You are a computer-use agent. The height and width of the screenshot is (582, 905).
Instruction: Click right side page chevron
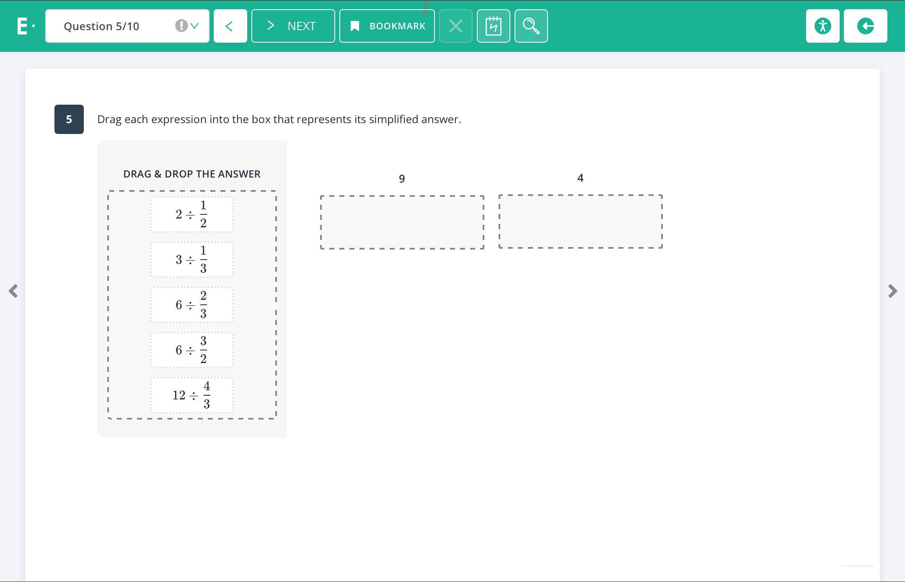(x=892, y=291)
